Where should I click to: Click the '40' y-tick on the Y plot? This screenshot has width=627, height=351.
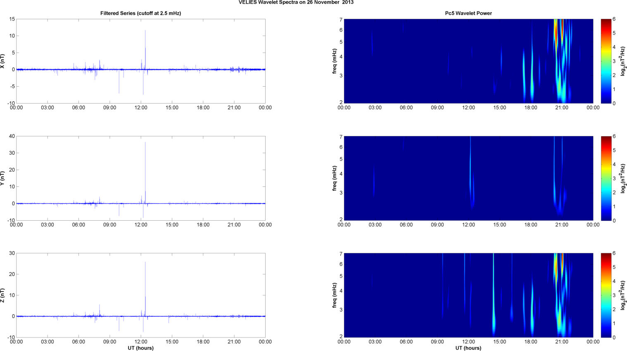click(12, 136)
